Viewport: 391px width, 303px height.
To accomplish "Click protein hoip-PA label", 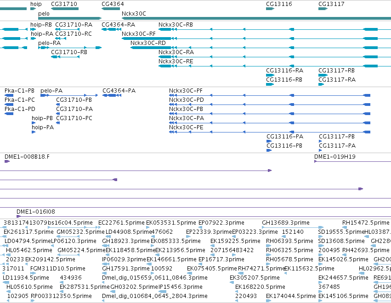I will (x=43, y=127).
